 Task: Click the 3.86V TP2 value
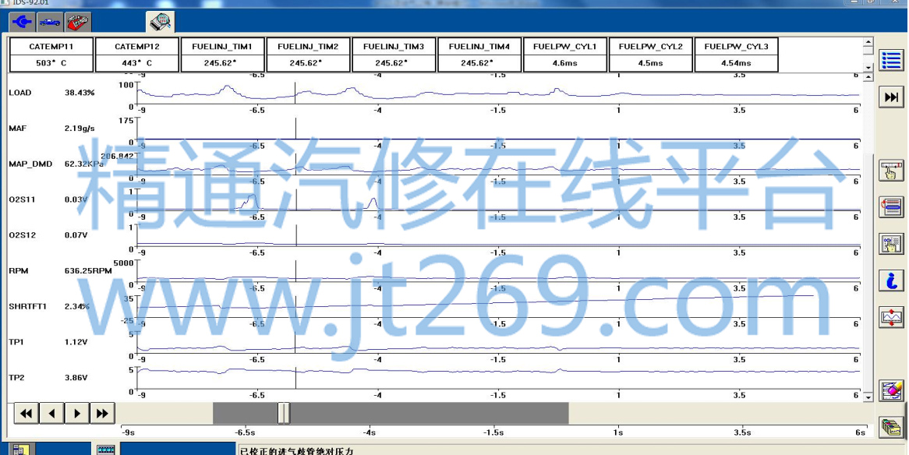tap(76, 377)
